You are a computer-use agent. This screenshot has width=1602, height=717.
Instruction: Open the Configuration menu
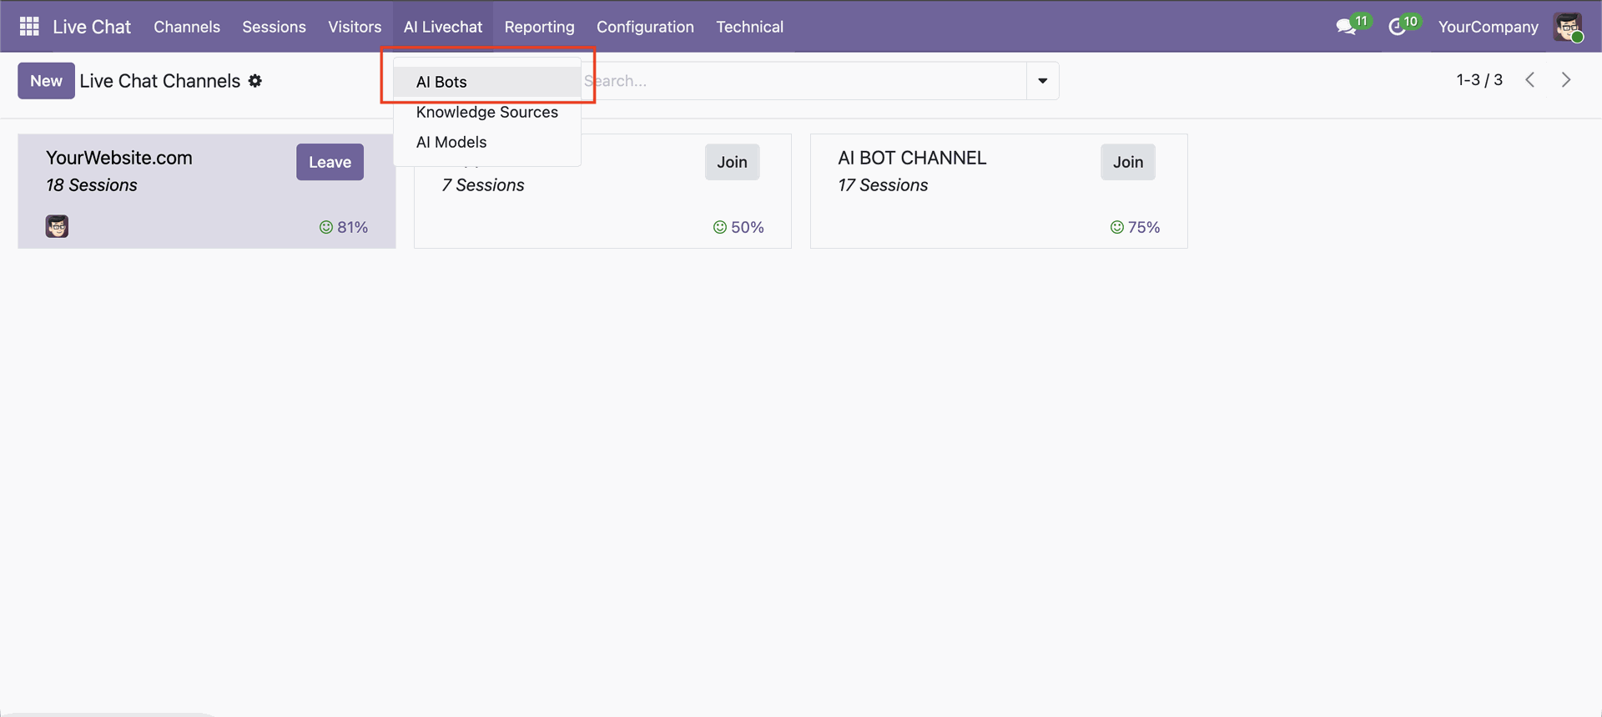click(645, 27)
